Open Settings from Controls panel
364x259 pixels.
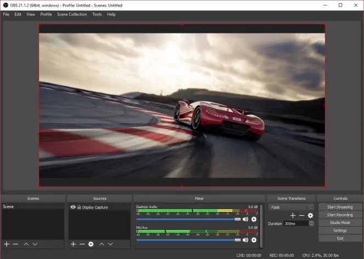[340, 231]
